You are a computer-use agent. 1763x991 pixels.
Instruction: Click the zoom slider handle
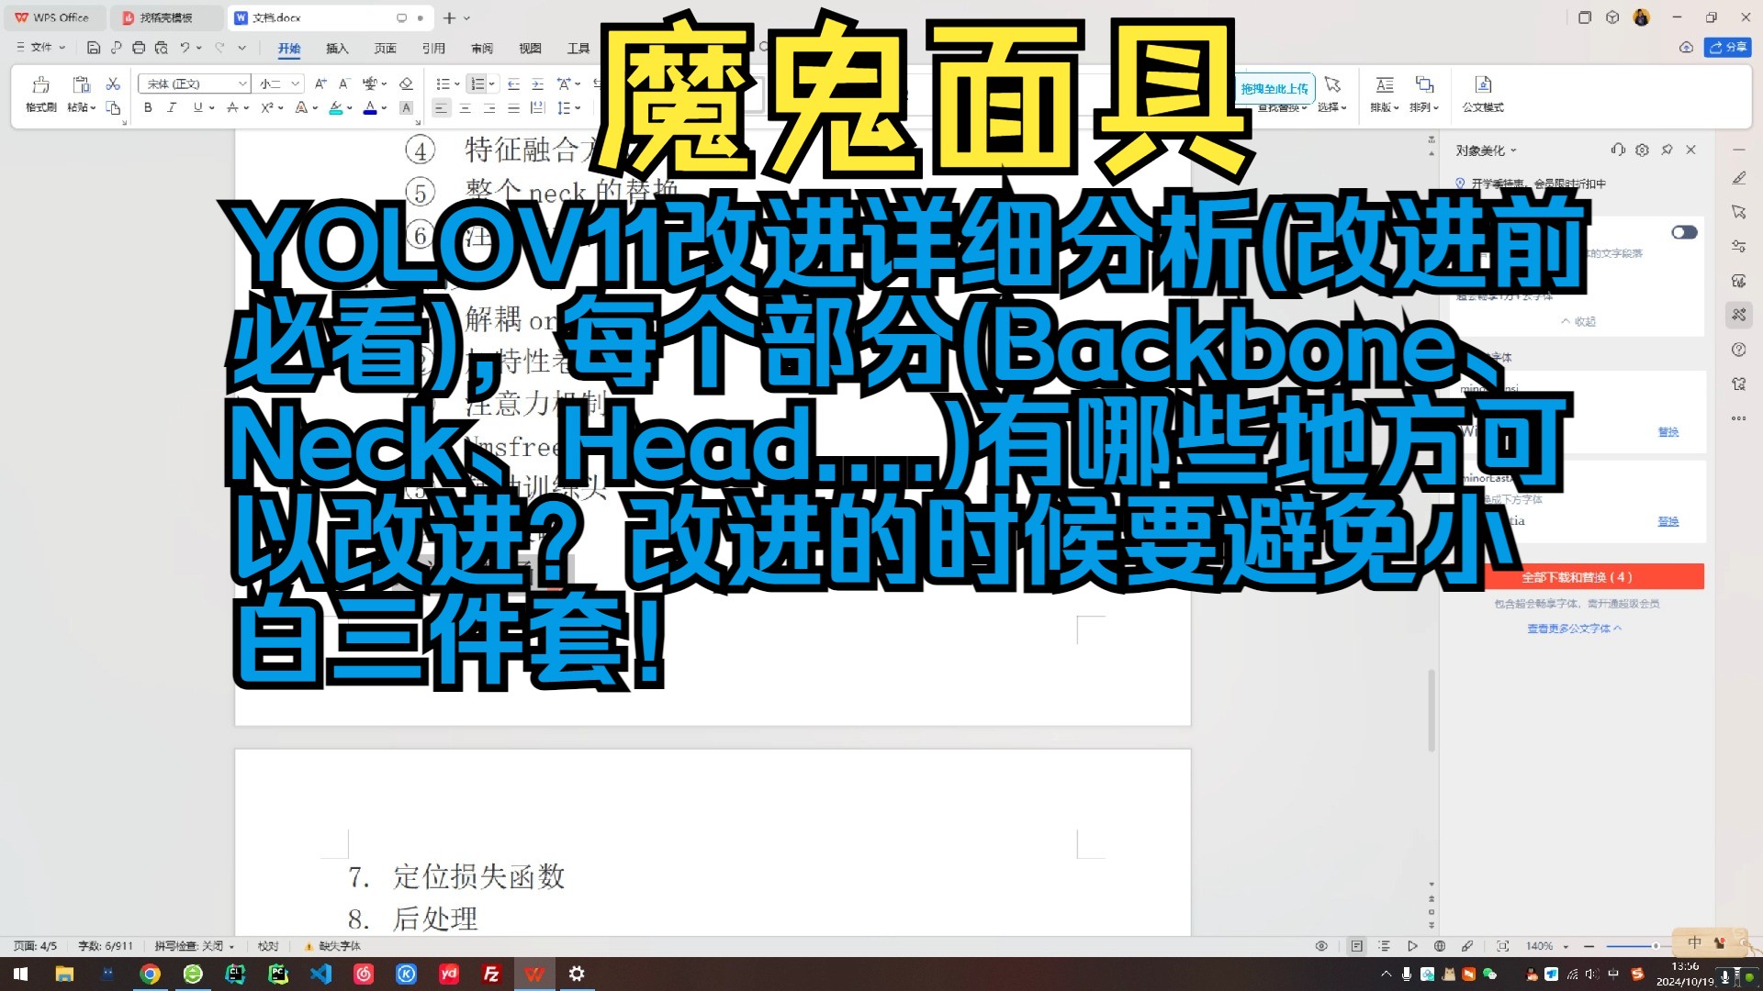(1656, 946)
